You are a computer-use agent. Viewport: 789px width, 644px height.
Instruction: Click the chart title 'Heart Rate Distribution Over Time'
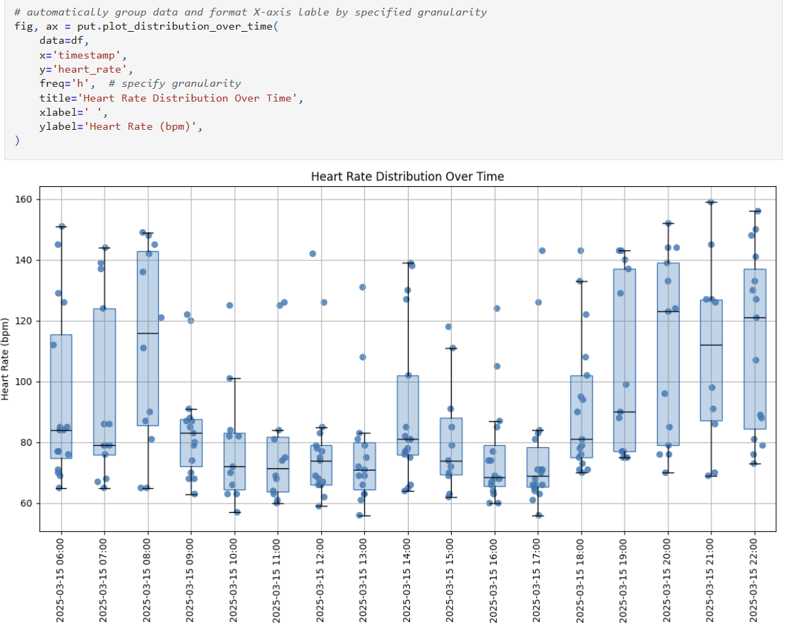407,176
